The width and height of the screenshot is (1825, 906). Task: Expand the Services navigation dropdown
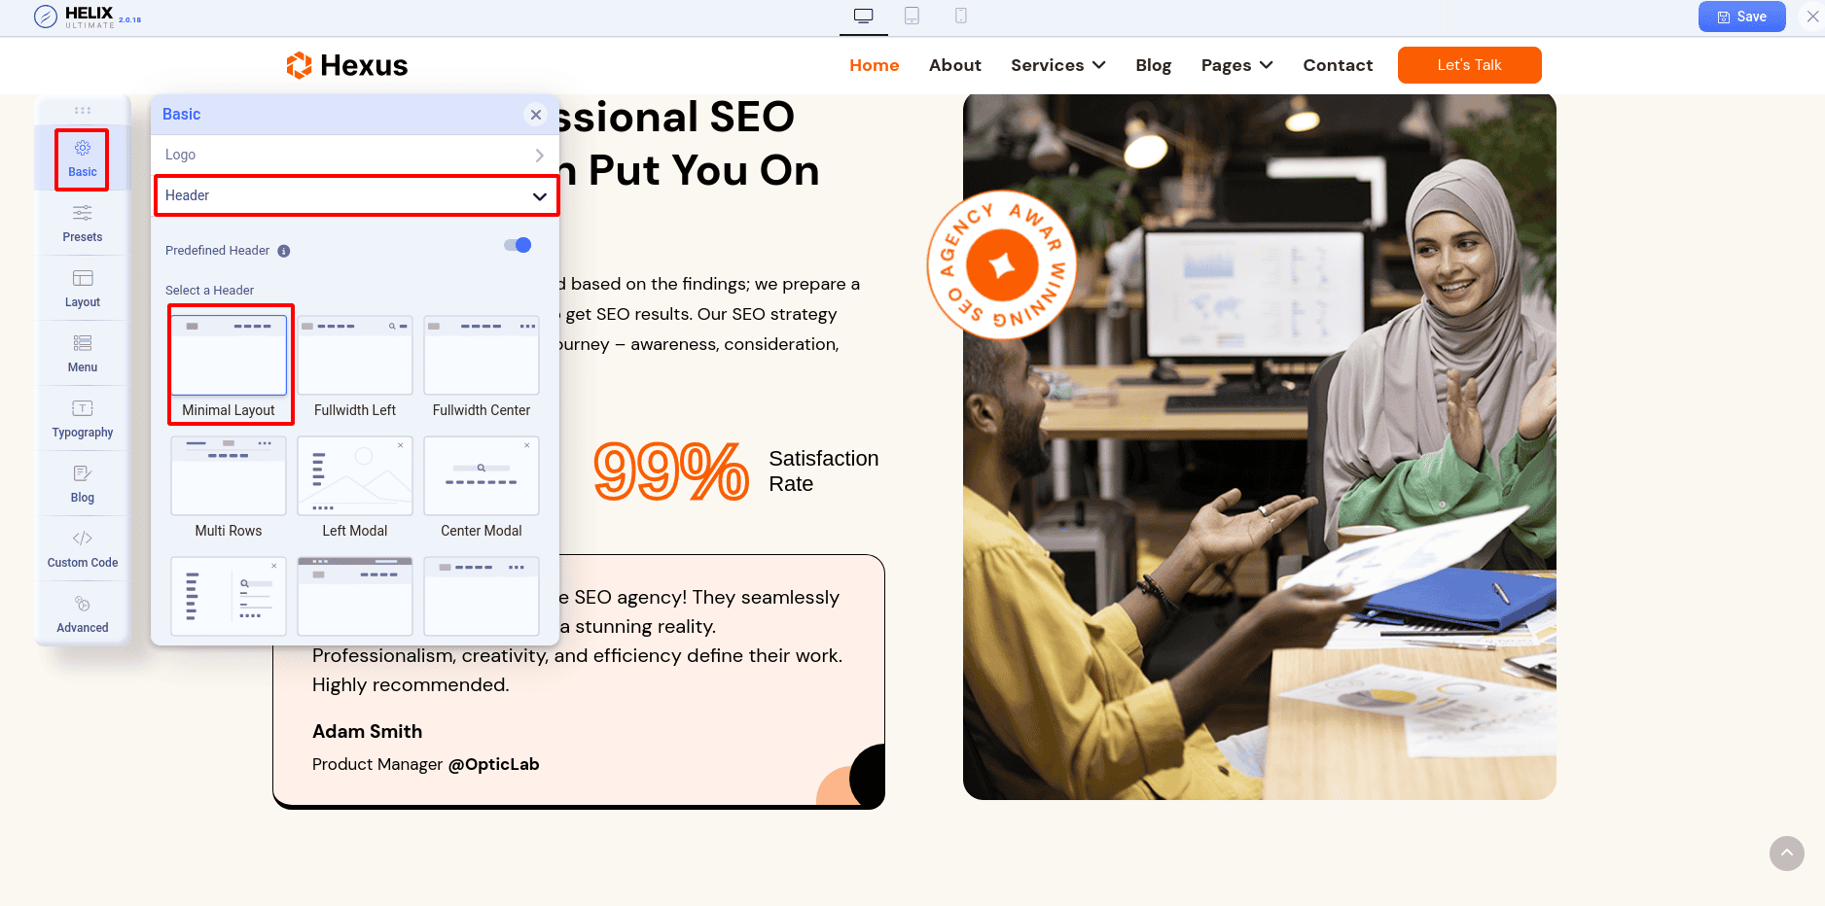[1057, 65]
